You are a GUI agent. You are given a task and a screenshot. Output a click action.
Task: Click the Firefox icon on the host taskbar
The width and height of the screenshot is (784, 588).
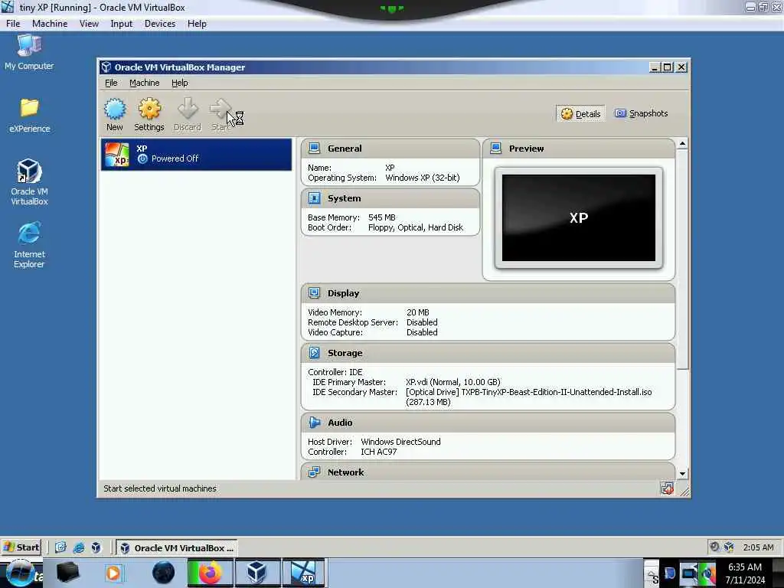(210, 573)
